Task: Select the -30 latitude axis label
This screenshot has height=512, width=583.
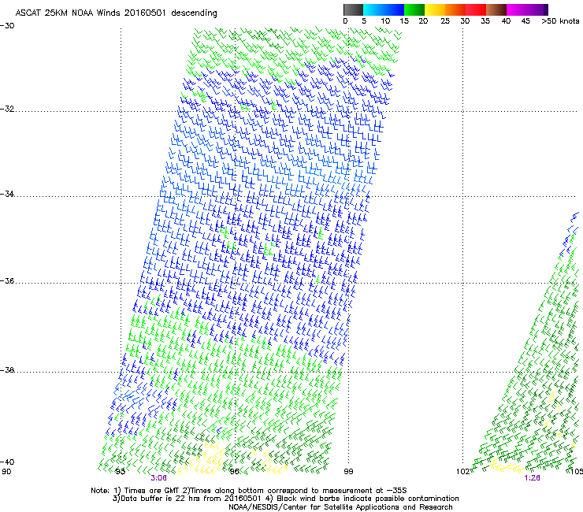Action: pos(7,26)
